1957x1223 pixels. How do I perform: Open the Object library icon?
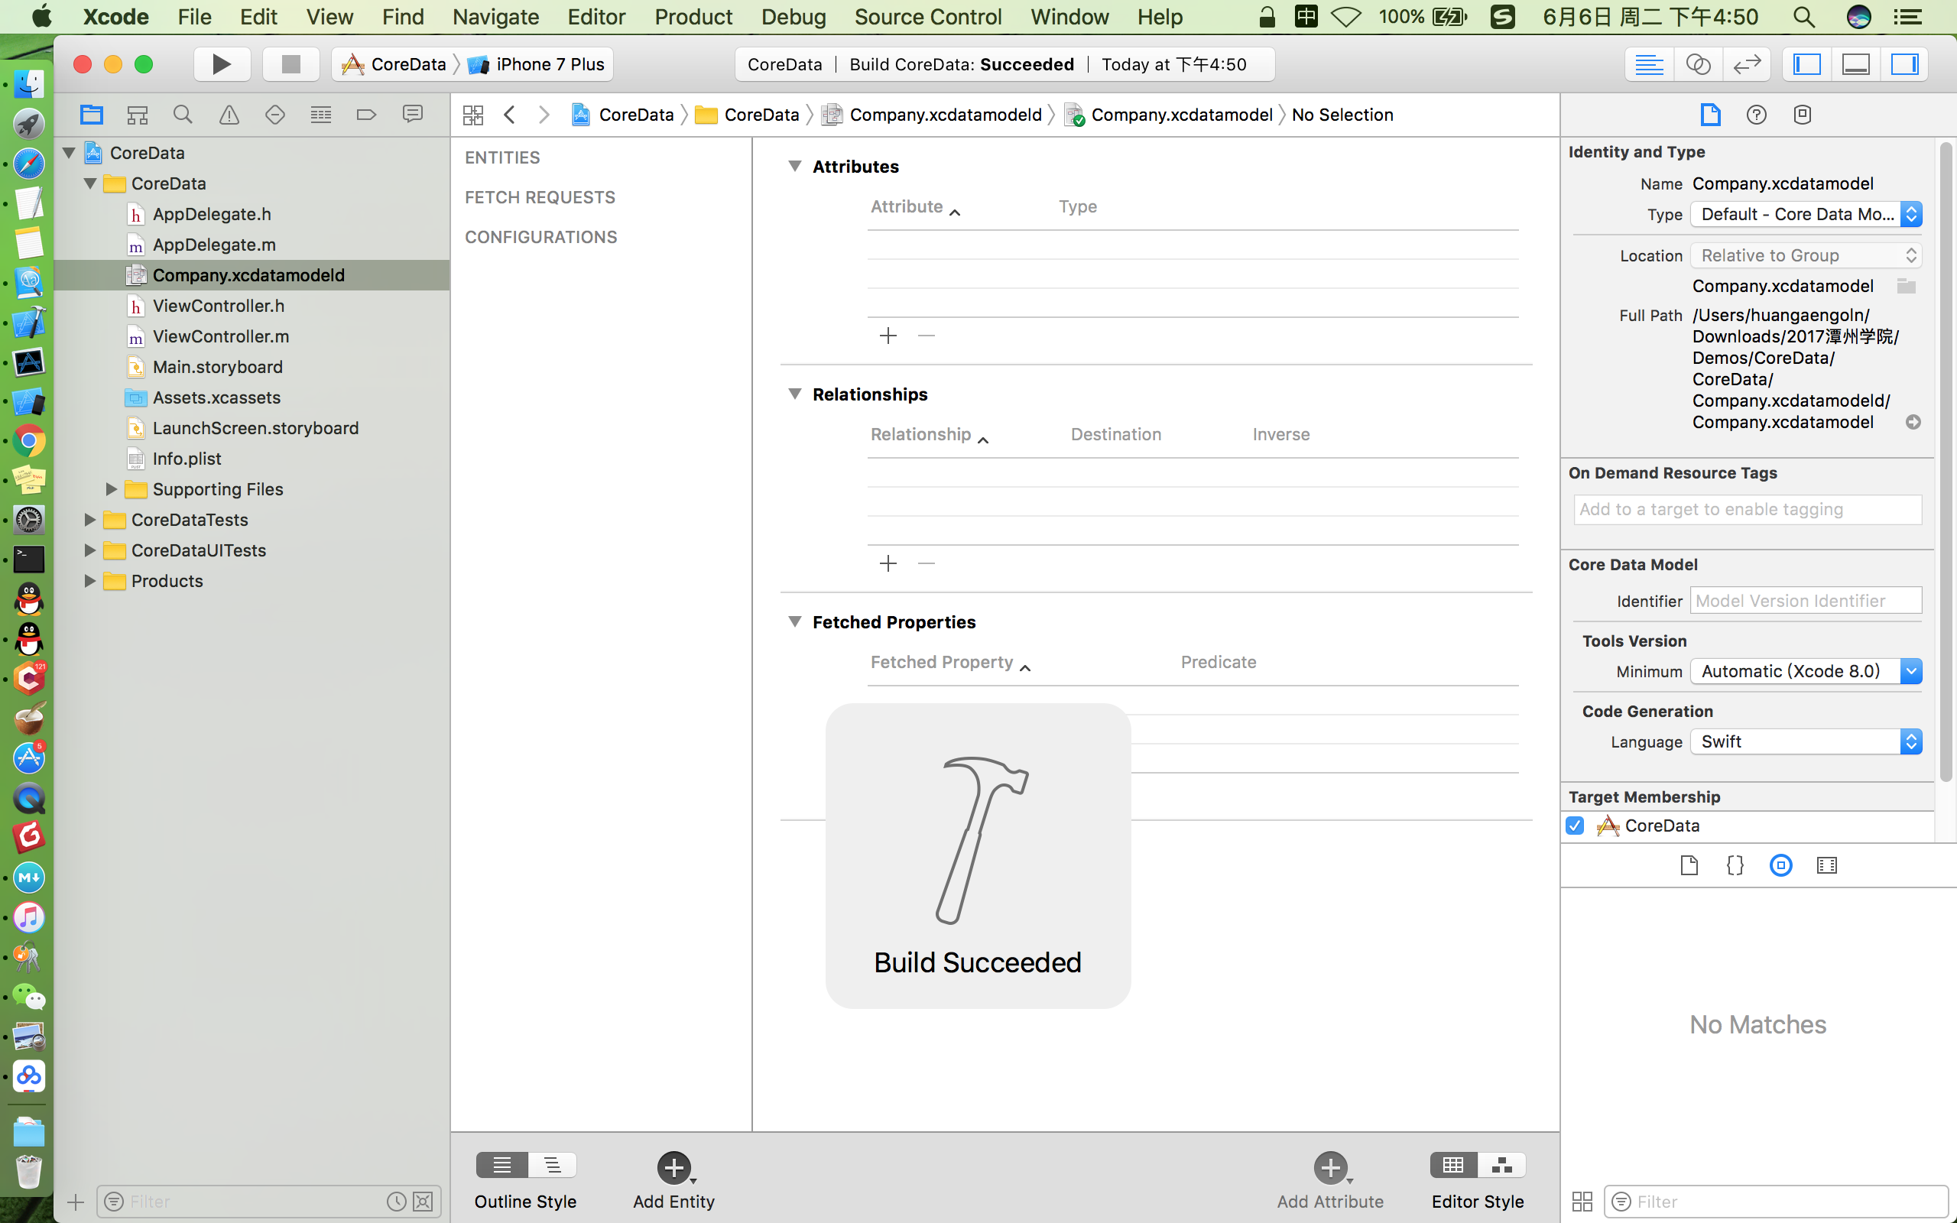point(1780,865)
